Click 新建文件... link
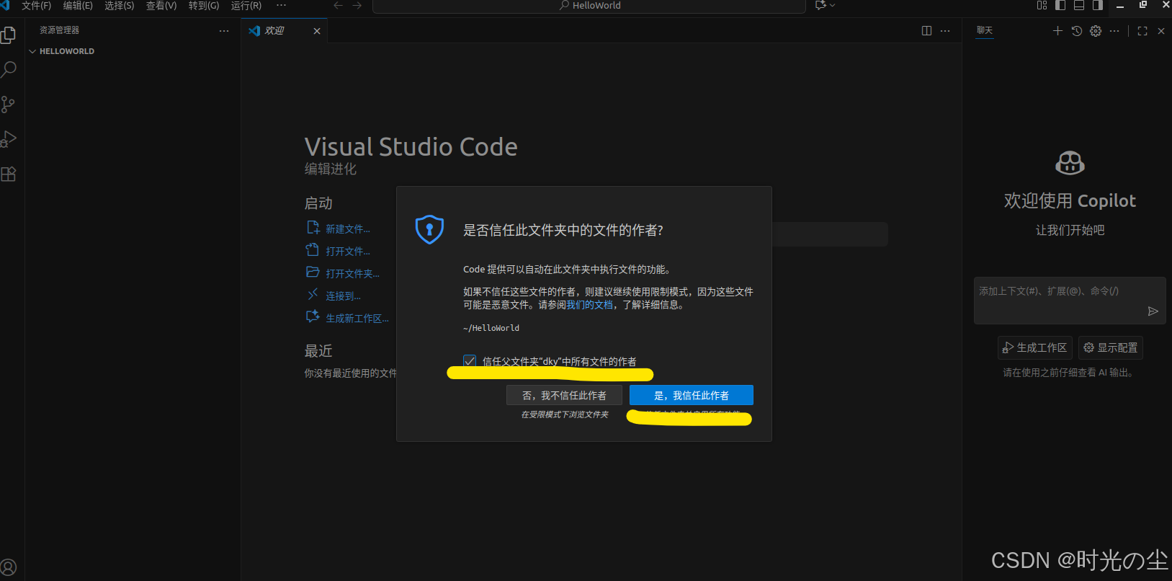Screen dimensions: 1172x581 click(348, 229)
